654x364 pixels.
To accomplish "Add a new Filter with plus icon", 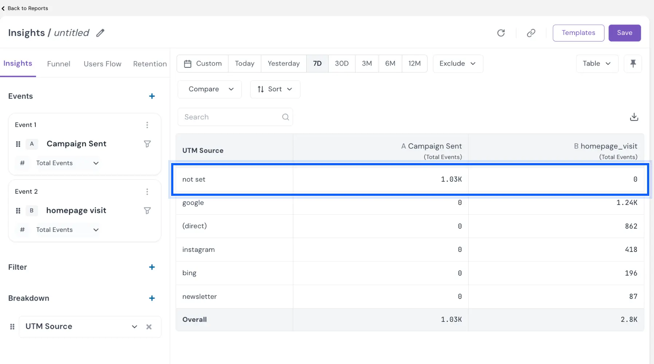I will 152,267.
